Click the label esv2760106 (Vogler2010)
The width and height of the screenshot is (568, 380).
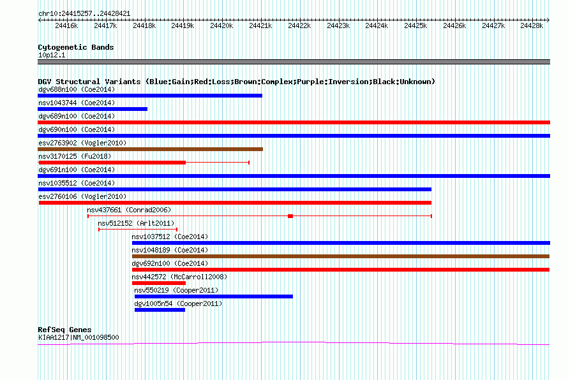82,196
